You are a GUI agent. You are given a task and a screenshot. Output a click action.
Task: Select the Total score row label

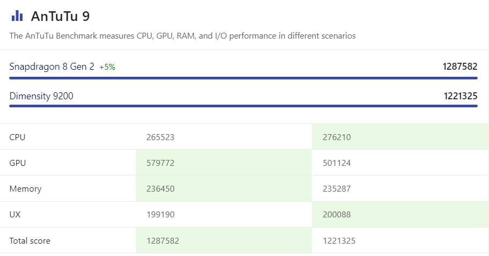(30, 241)
